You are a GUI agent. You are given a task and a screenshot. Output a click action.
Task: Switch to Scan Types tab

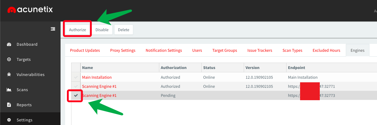pyautogui.click(x=293, y=50)
